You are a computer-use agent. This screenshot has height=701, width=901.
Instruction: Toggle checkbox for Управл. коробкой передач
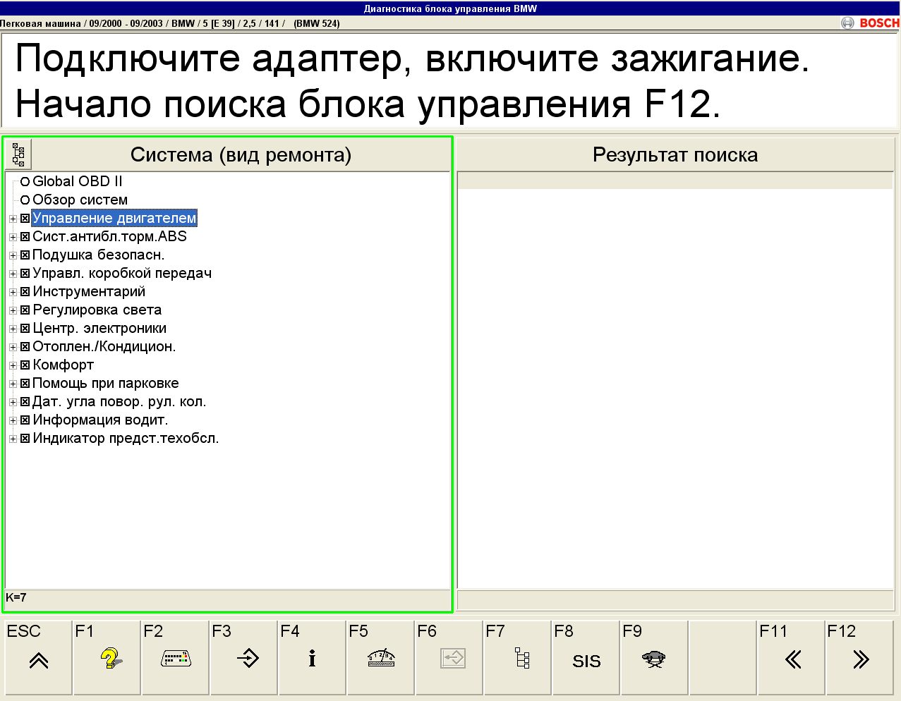point(25,274)
